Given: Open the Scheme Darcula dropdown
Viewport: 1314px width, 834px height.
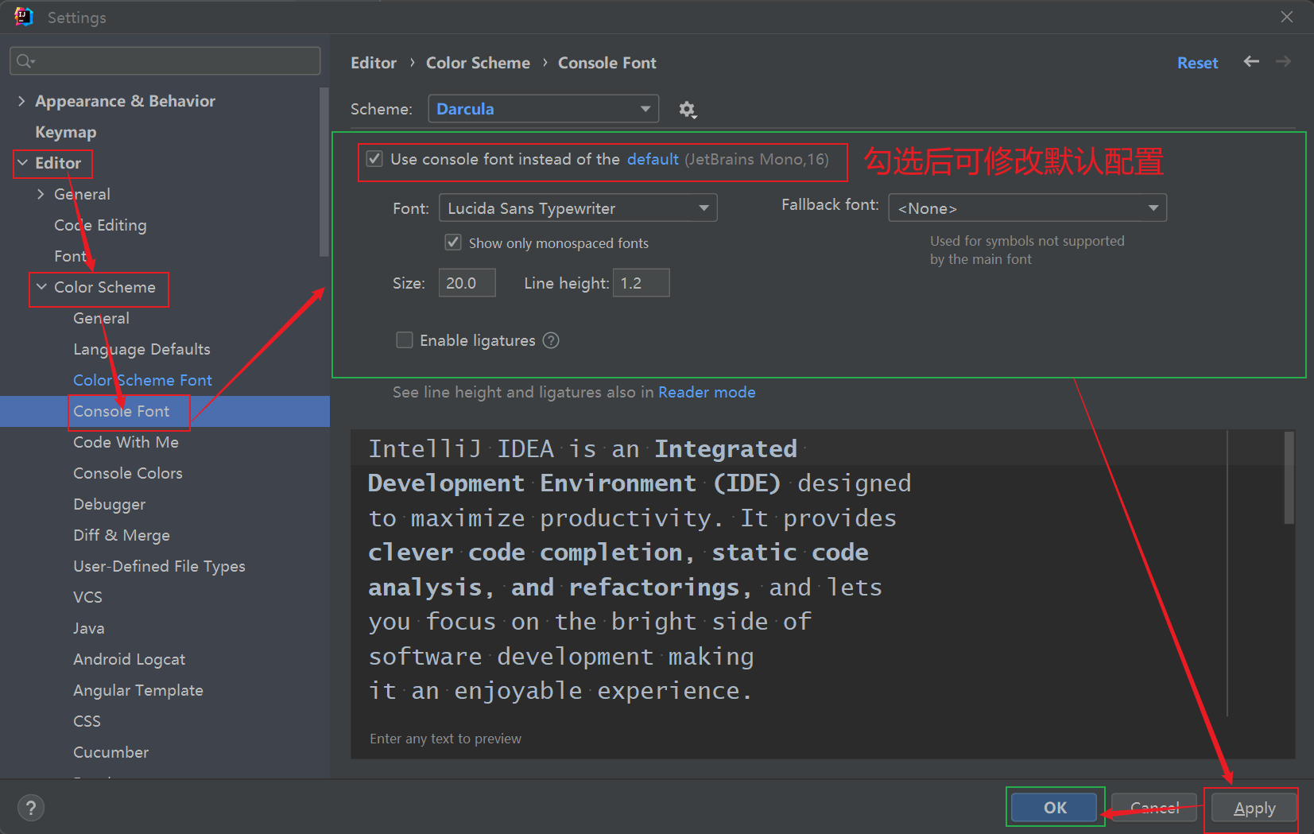Looking at the screenshot, I should [x=544, y=109].
